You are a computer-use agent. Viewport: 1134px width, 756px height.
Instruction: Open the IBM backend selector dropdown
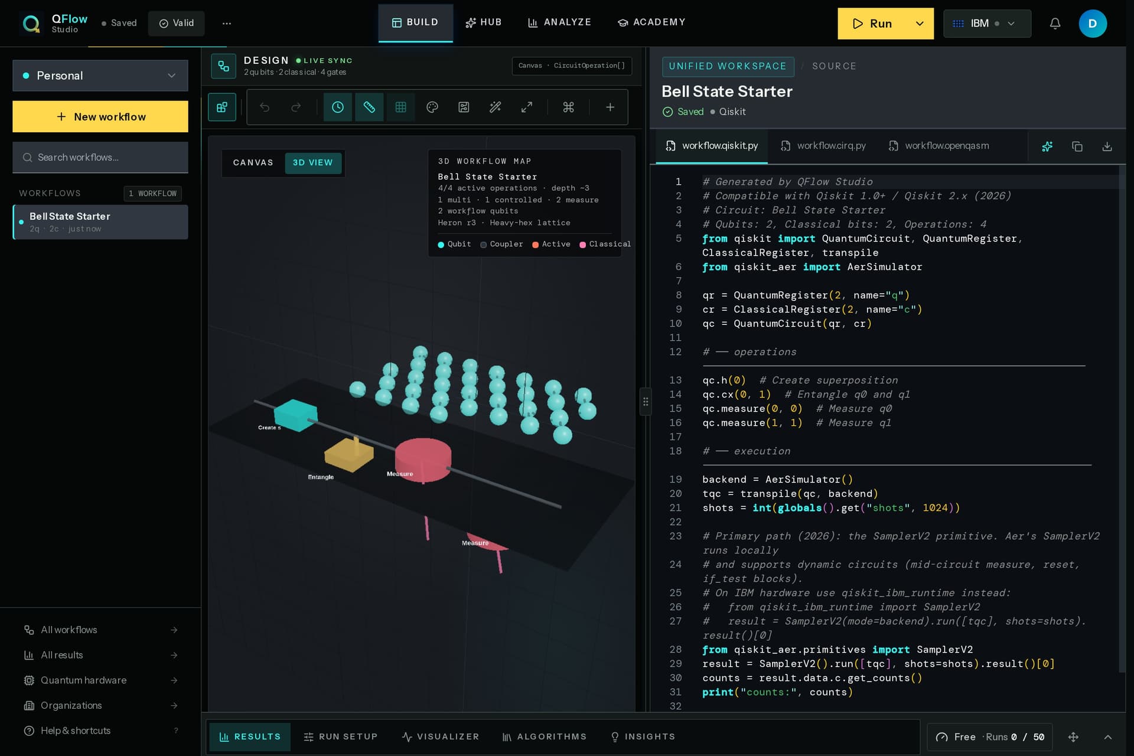click(x=988, y=24)
